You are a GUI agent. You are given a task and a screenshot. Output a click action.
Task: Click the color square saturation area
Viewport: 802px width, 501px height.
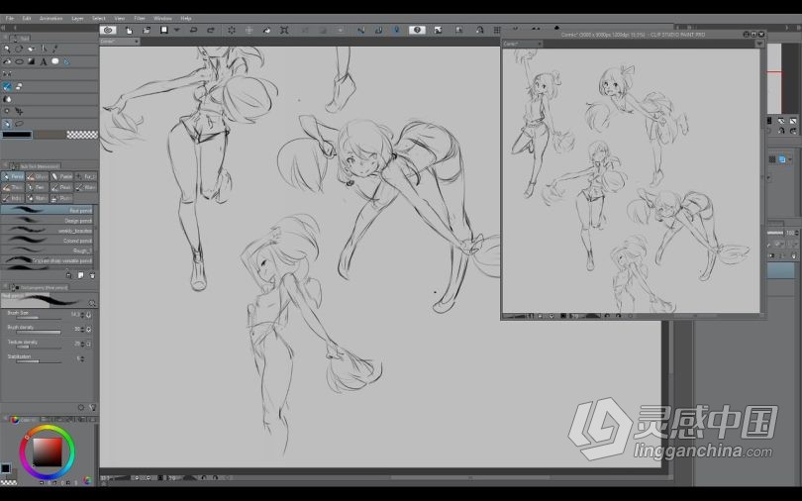click(48, 451)
